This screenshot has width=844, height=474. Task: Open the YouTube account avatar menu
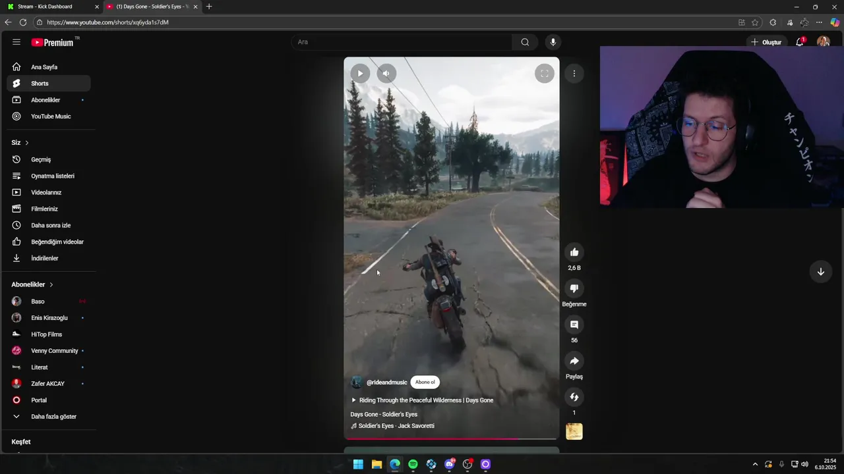[823, 42]
